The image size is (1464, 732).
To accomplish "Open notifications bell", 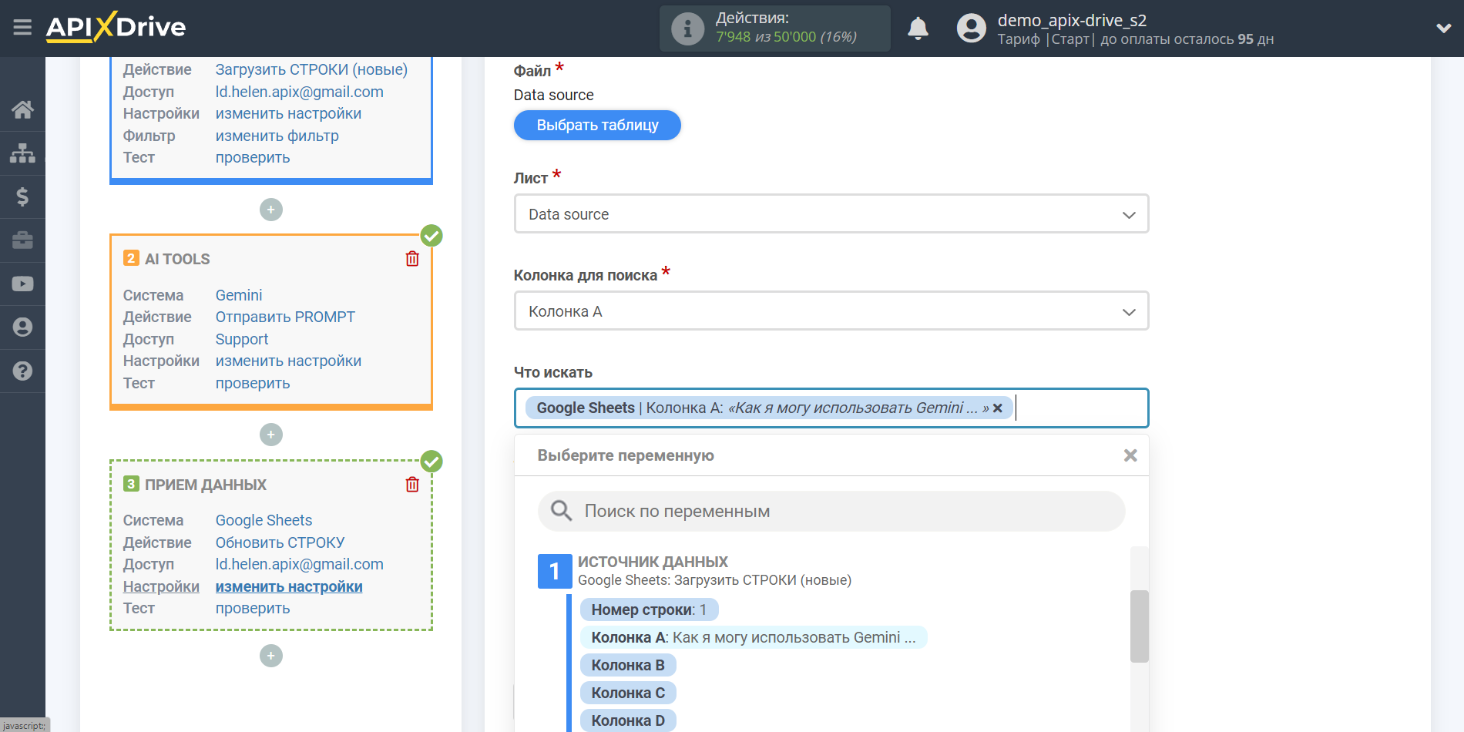I will pyautogui.click(x=918, y=29).
